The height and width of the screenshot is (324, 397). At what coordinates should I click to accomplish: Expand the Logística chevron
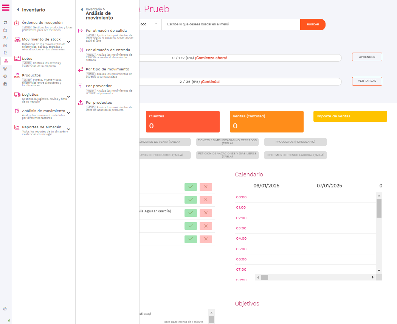pyautogui.click(x=68, y=97)
